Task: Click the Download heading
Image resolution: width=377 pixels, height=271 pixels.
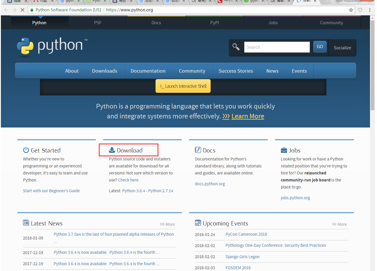Action: coord(130,150)
